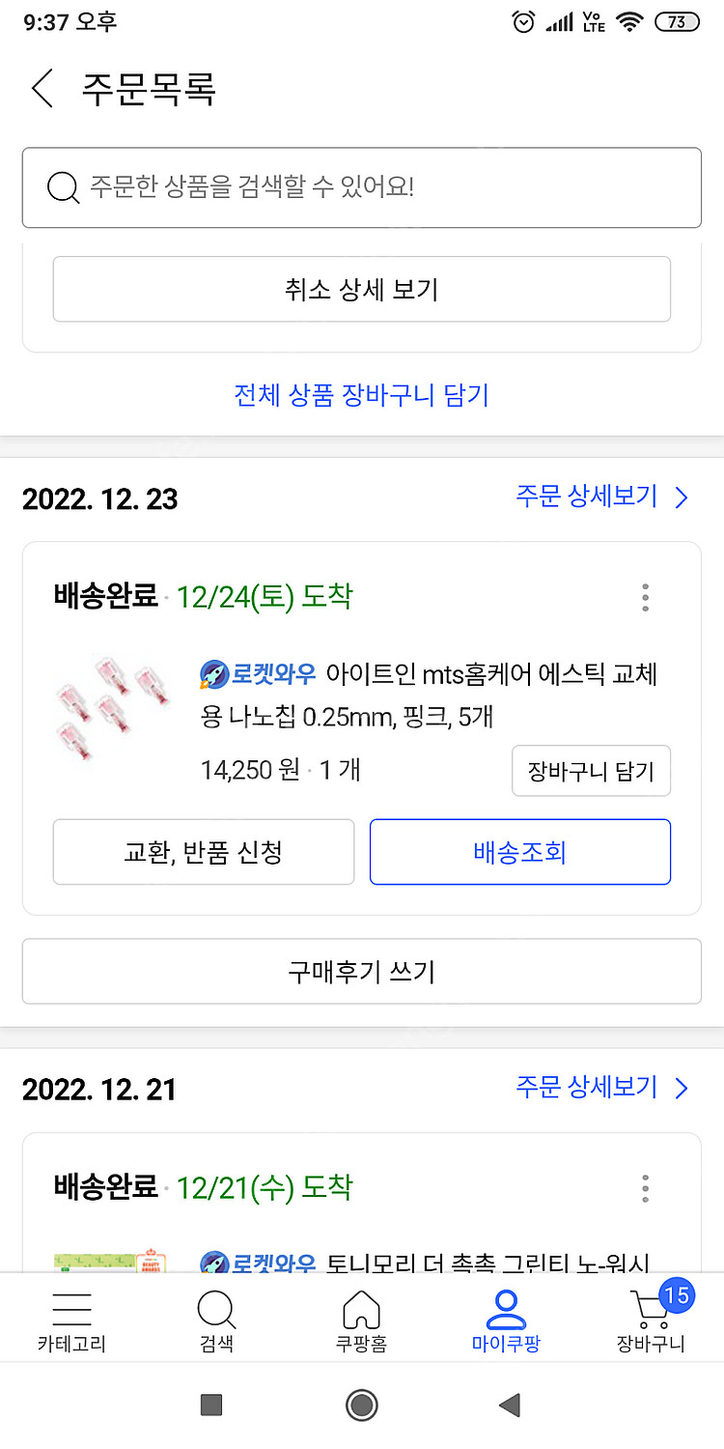
Task: Click the 구매후기 쓰기 button
Action: 362,971
